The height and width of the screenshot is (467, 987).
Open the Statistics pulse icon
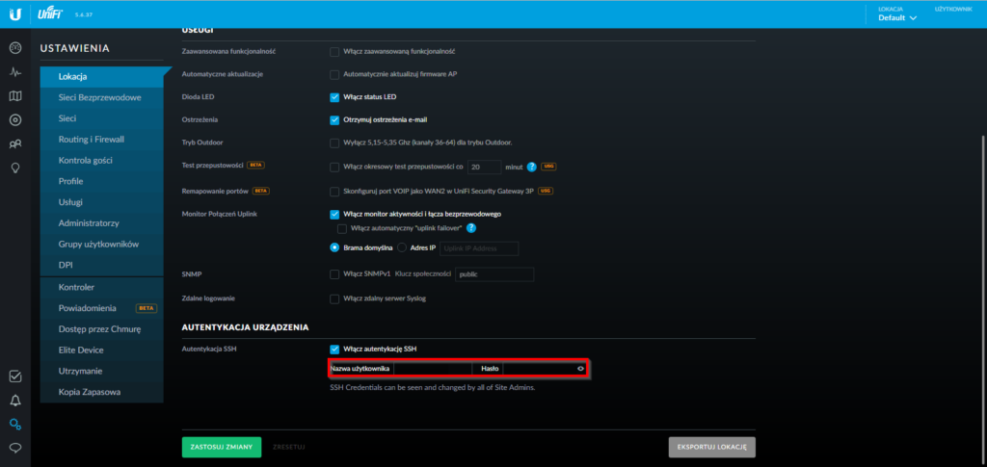point(15,72)
